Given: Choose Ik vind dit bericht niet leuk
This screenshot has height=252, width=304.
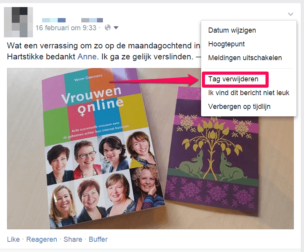Looking at the screenshot, I should tap(249, 93).
